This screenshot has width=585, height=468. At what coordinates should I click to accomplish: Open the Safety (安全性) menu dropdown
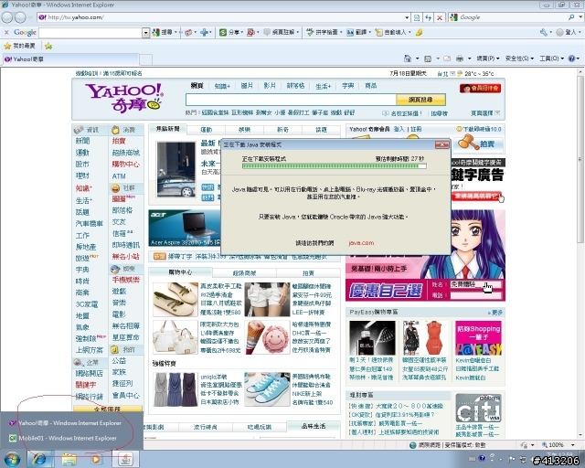[x=519, y=58]
